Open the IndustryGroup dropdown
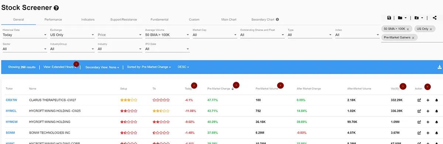The image size is (443, 144). pyautogui.click(x=72, y=49)
